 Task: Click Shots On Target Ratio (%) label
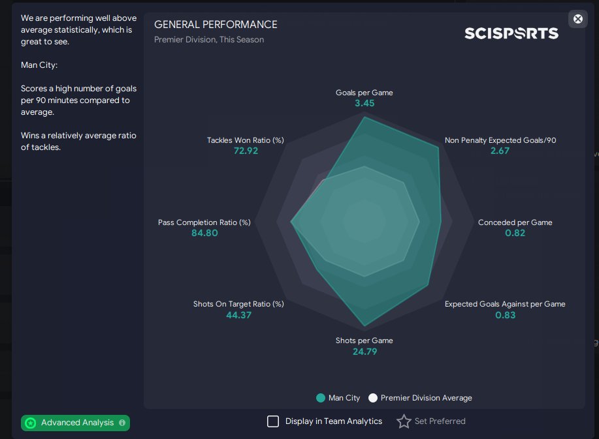pyautogui.click(x=238, y=304)
